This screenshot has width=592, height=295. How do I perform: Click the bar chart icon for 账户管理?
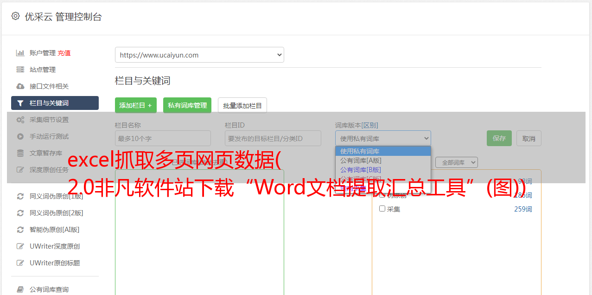20,53
